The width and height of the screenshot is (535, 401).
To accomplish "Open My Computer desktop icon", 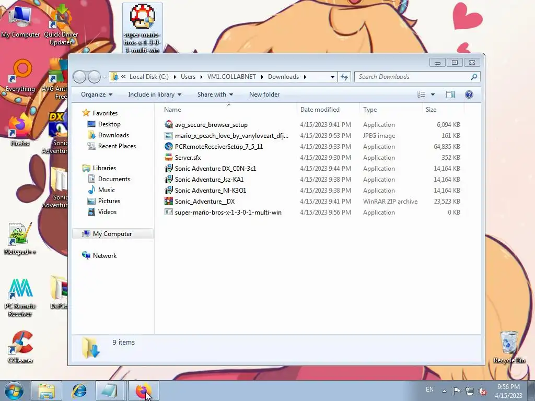I will coord(20,21).
